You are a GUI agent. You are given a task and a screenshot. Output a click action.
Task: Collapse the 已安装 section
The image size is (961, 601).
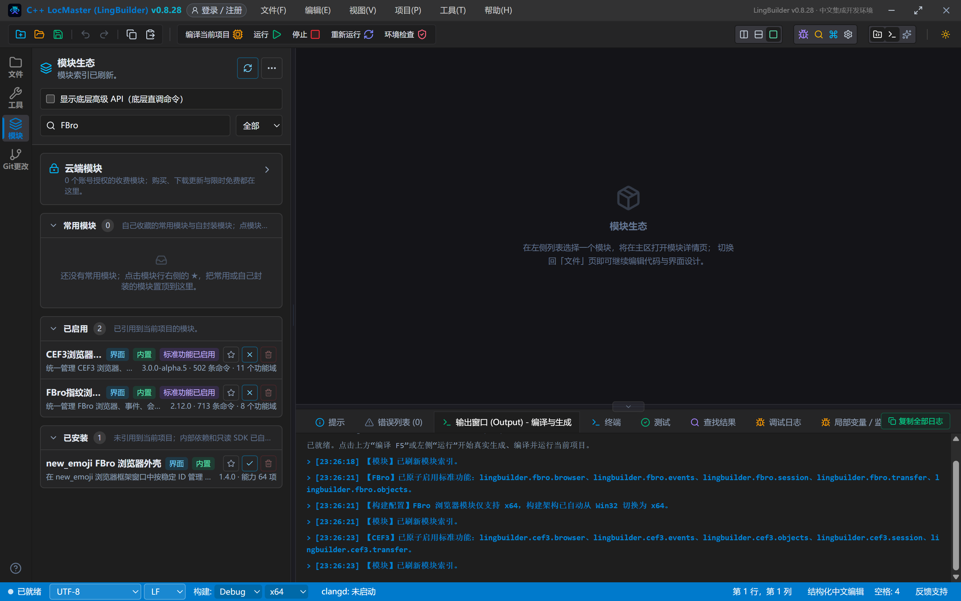click(x=53, y=438)
